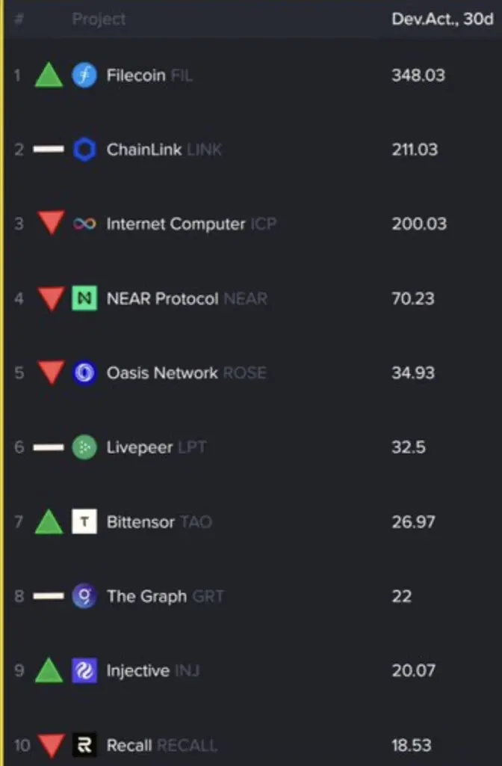Click the 348.03 dev activity value
Viewport: 502px width, 766px height.
click(x=418, y=76)
